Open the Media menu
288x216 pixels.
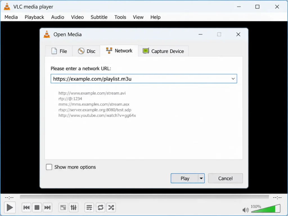[11, 17]
